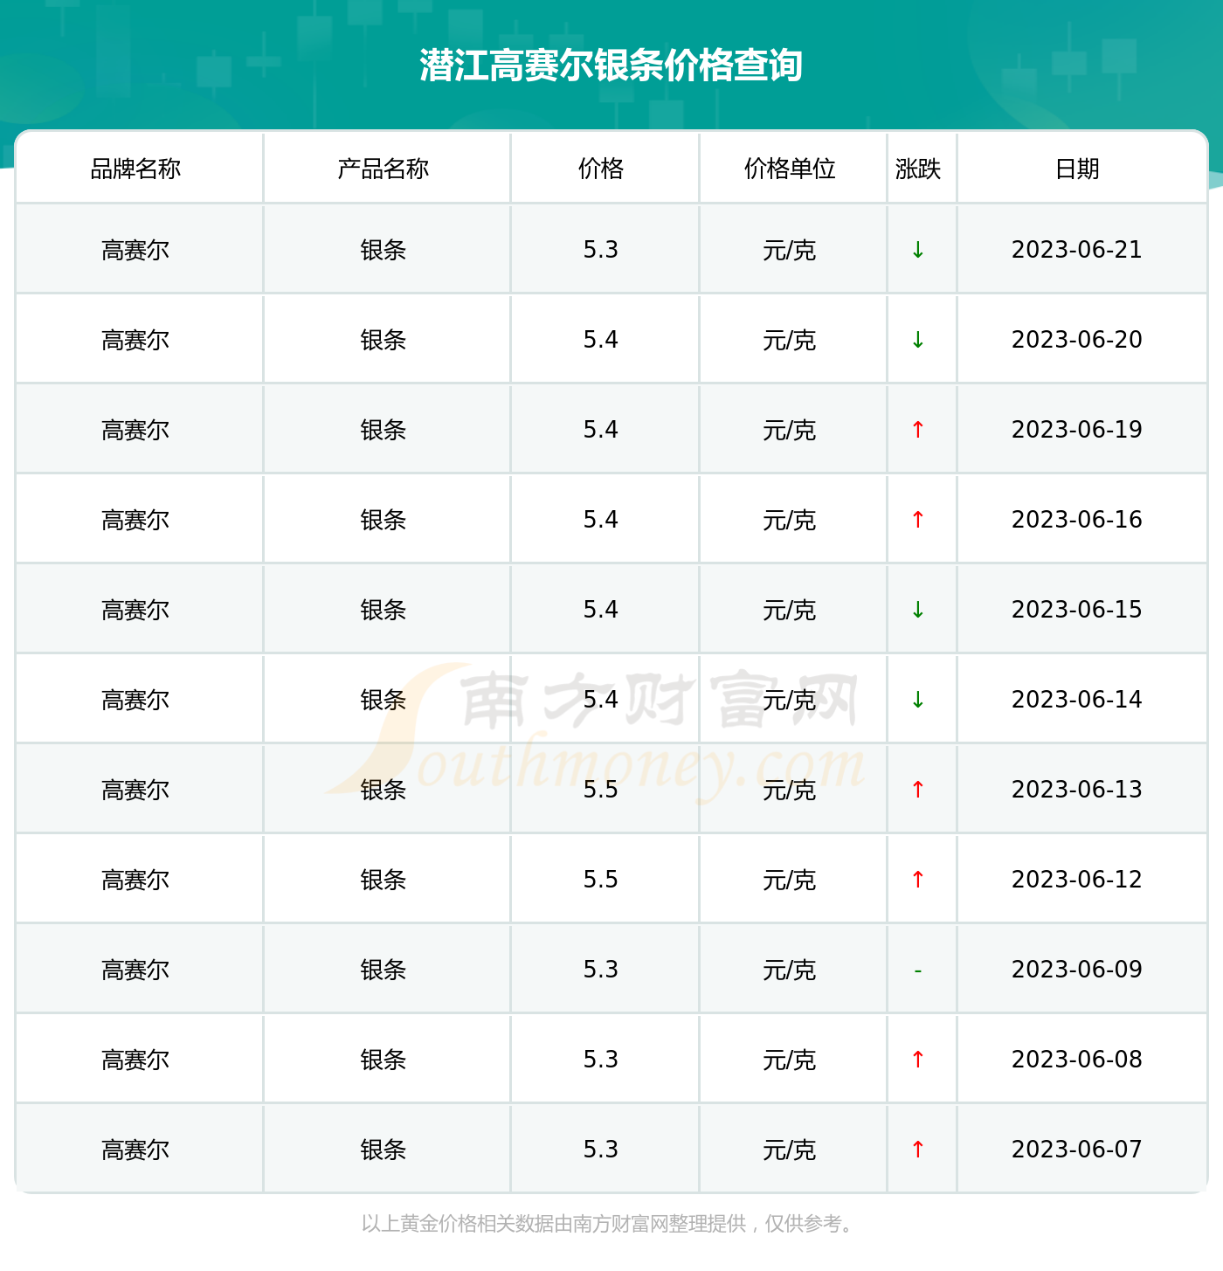
Task: Click 元/克 unit in the 2023-06-21 row
Action: coord(790,251)
